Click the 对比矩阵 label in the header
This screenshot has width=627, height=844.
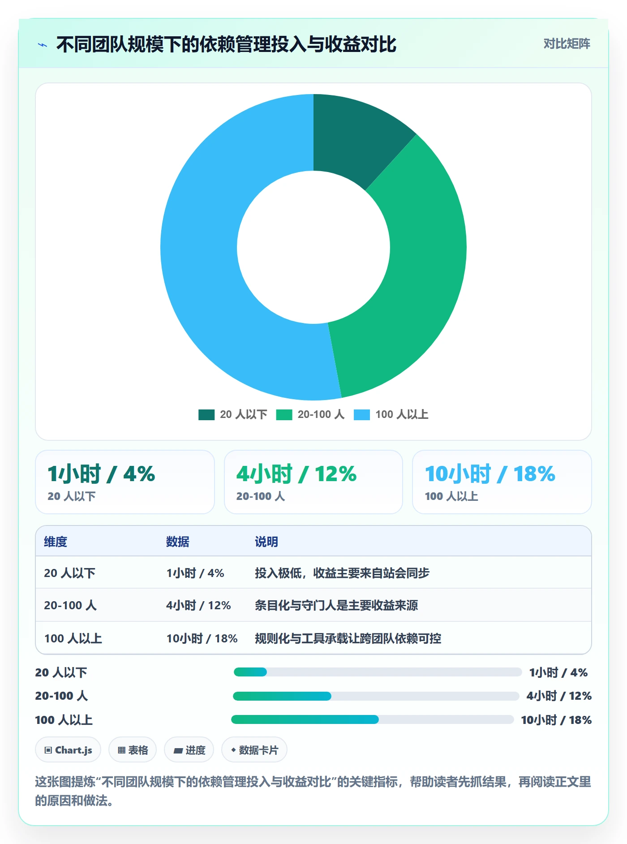pos(567,44)
